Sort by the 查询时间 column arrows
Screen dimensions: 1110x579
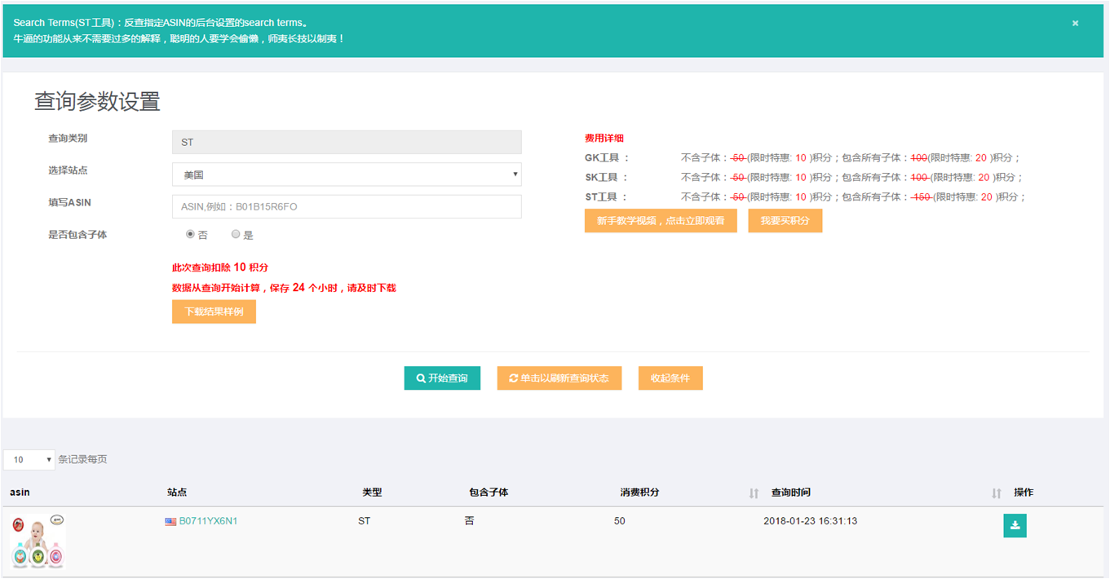(996, 493)
